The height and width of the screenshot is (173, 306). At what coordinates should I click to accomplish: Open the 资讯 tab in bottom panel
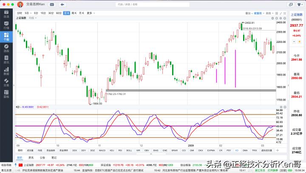click(x=31, y=158)
